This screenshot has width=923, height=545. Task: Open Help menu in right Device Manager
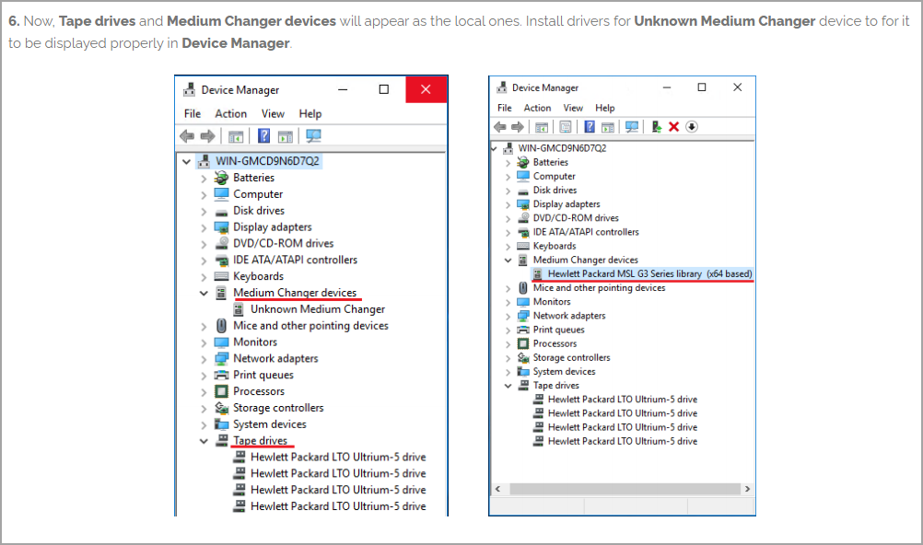point(604,108)
